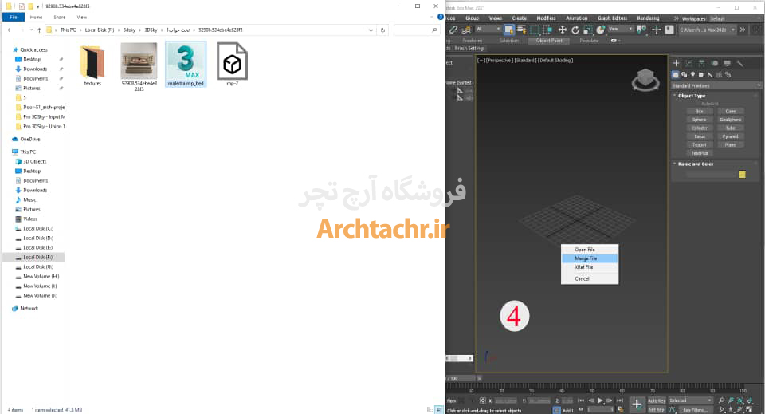Click the Cylinder primitive button
This screenshot has width=765, height=414.
699,128
